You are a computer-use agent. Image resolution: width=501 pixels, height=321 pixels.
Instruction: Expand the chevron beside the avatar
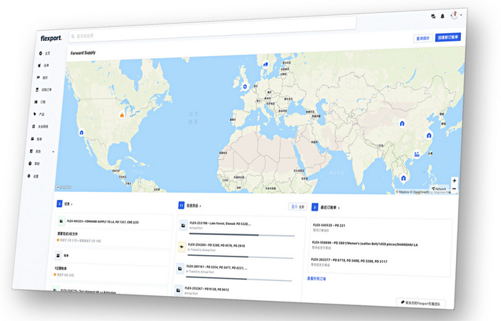click(461, 15)
